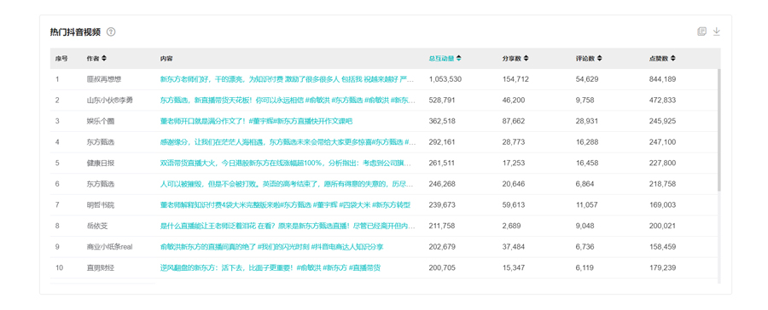
Task: Click the 内容 column header
Action: pos(166,59)
